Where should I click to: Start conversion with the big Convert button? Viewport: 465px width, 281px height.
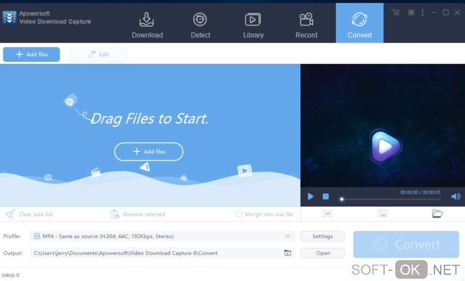(x=406, y=244)
